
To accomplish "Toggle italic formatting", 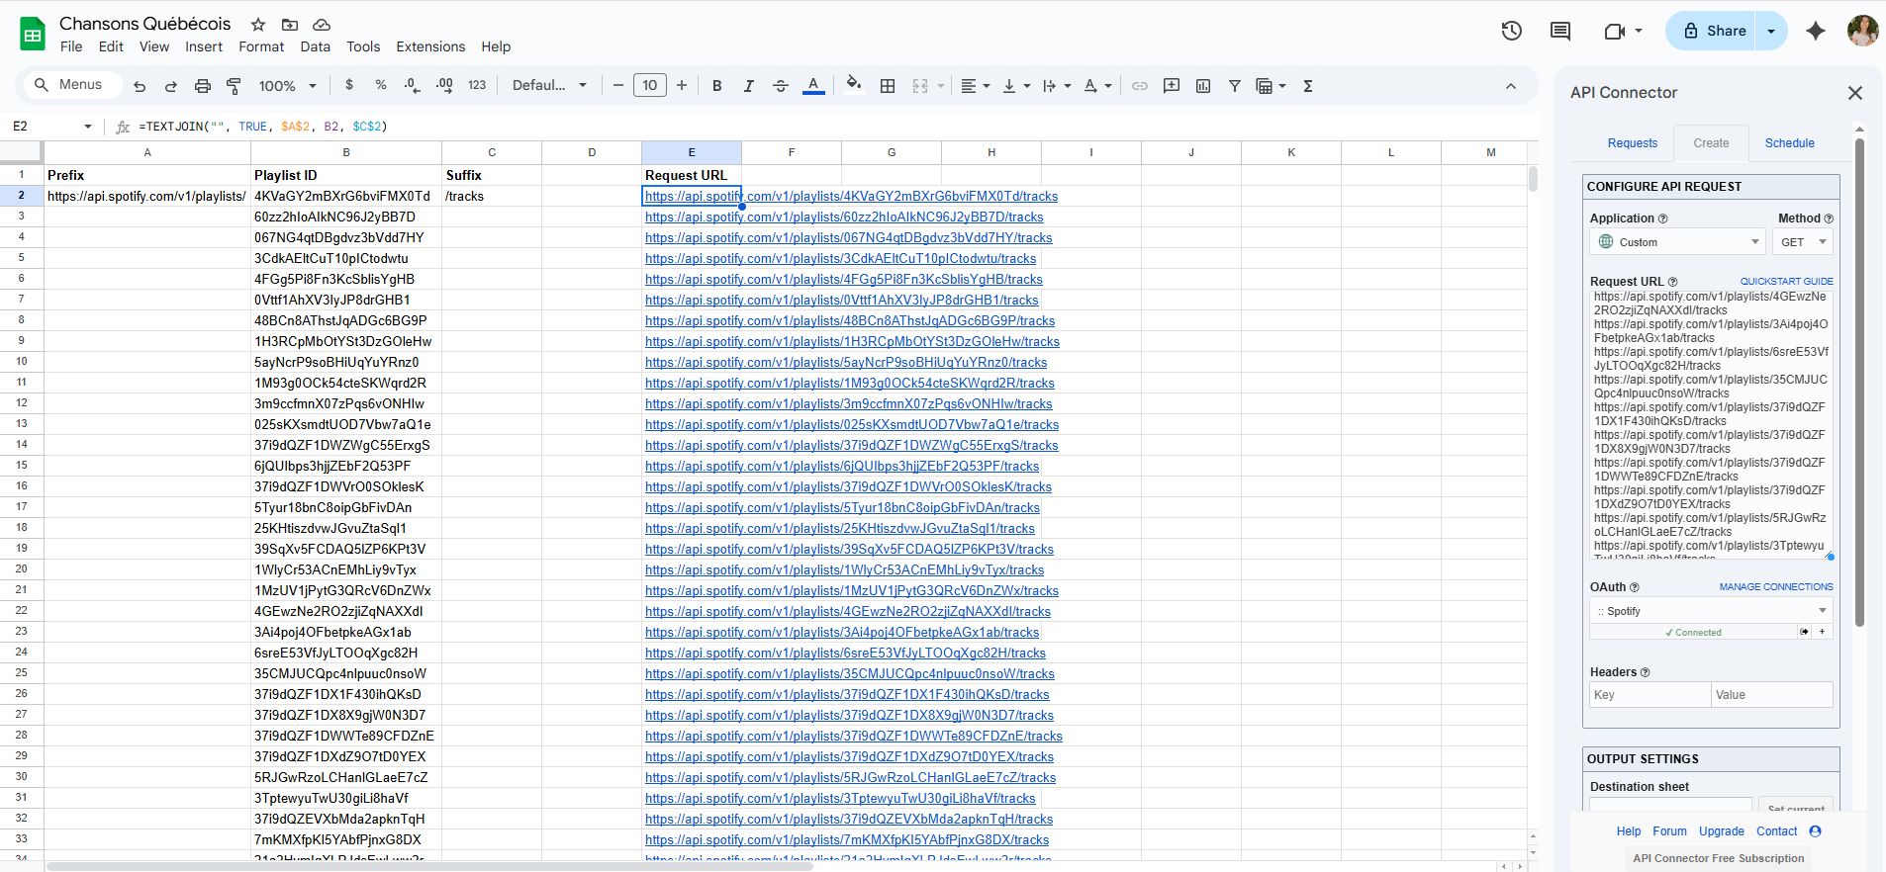I will click(x=749, y=86).
